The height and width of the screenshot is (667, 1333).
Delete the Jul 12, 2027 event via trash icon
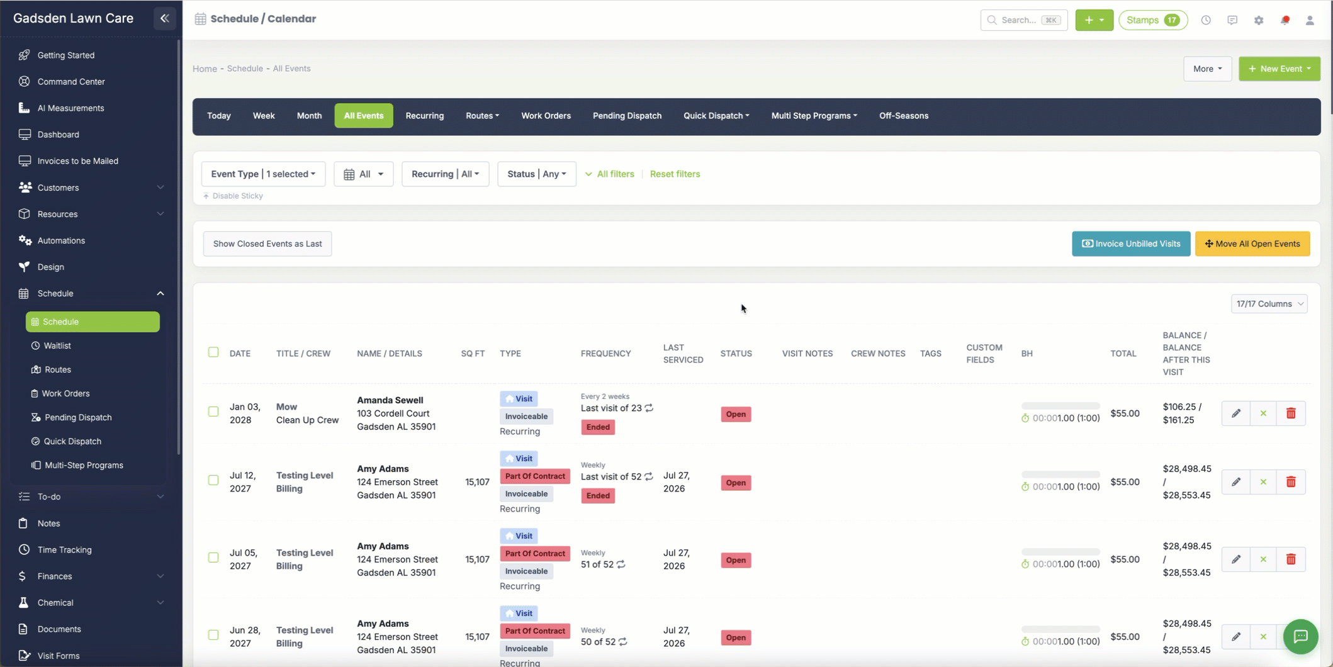point(1291,482)
